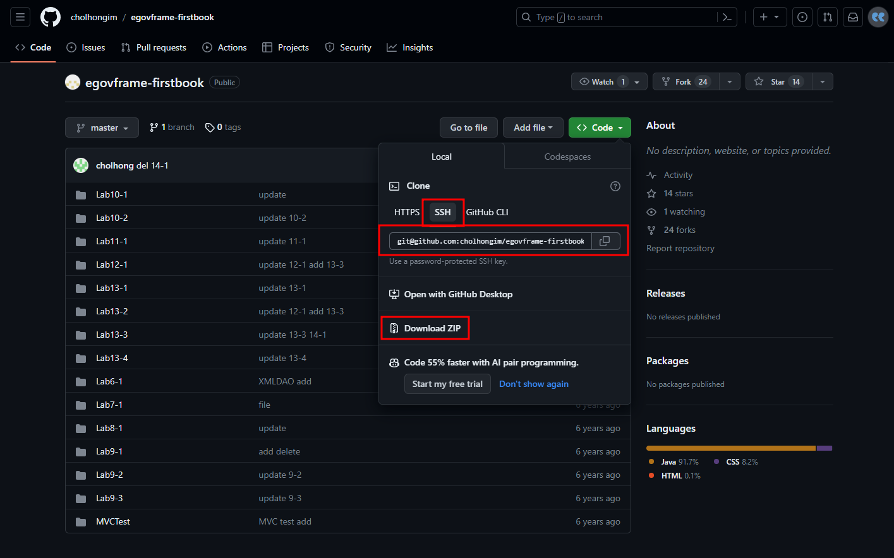894x558 pixels.
Task: Open the clone help question icon
Action: pos(615,186)
